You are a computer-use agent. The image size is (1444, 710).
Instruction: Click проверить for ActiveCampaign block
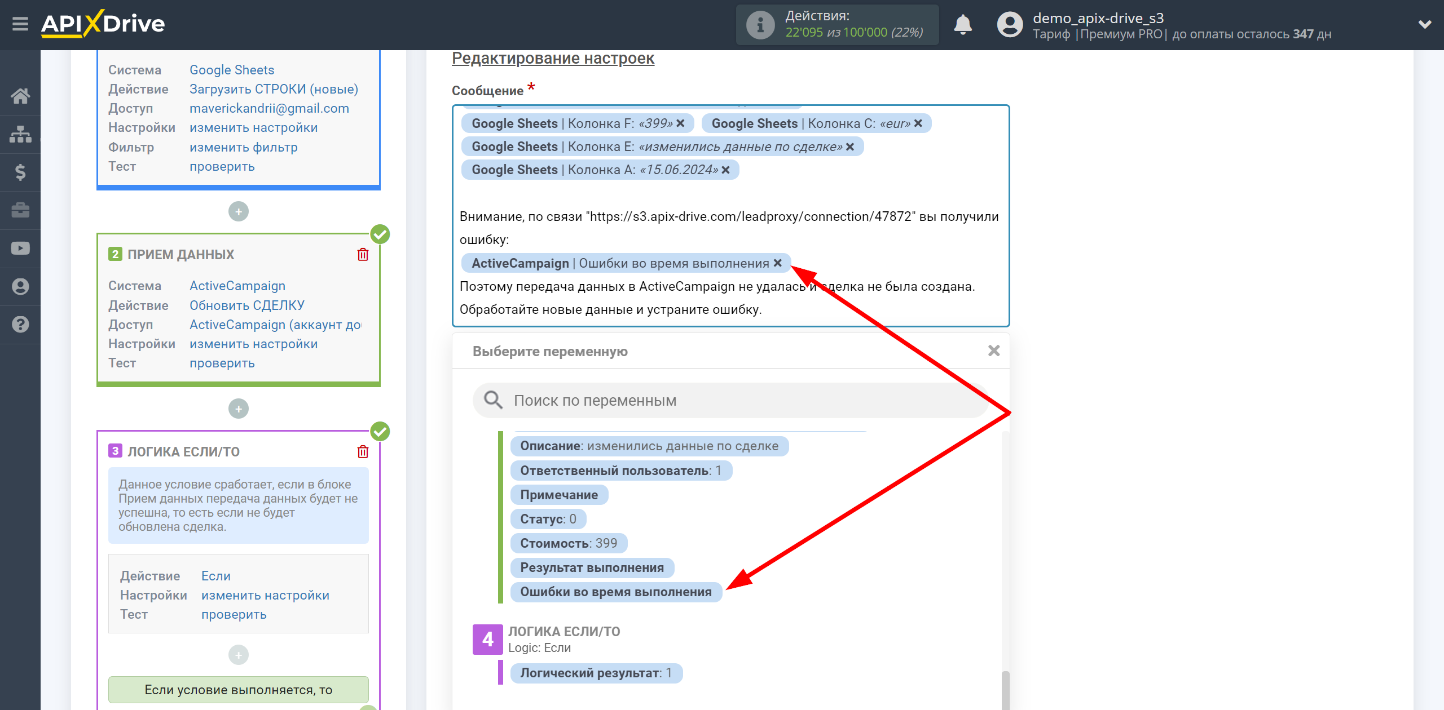222,363
